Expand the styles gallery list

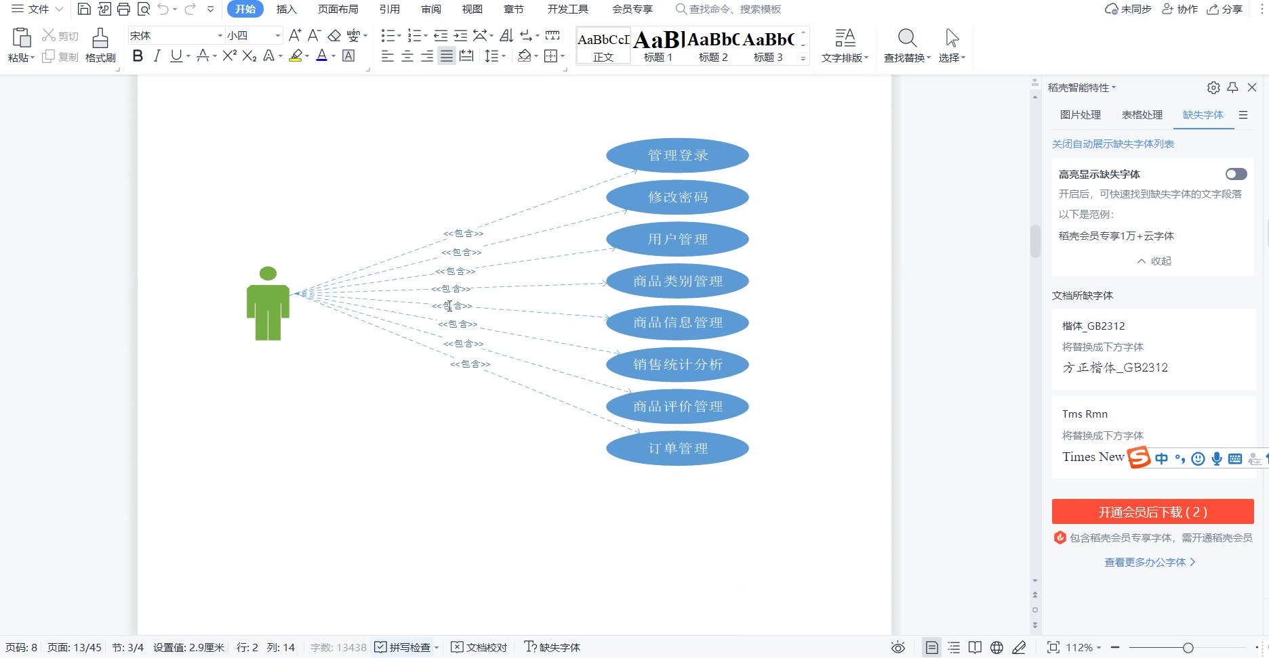[803, 59]
